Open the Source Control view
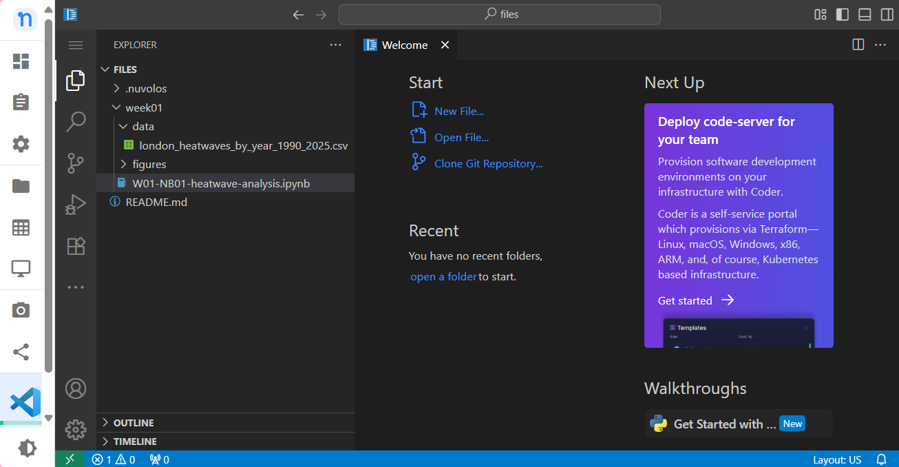Screen dimensions: 899x467 point(76,163)
